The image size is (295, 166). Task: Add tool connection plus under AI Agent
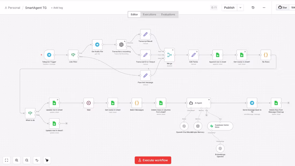point(206,115)
